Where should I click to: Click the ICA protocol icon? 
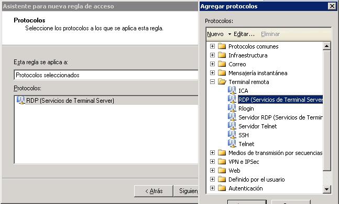click(x=232, y=91)
